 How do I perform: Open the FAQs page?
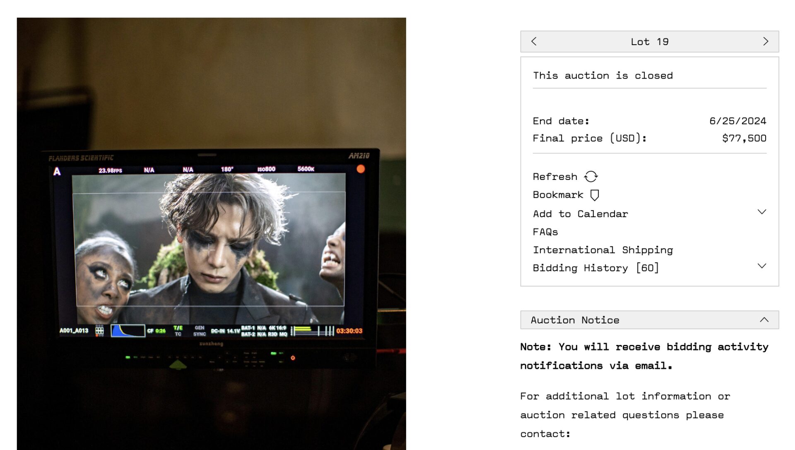click(x=545, y=232)
